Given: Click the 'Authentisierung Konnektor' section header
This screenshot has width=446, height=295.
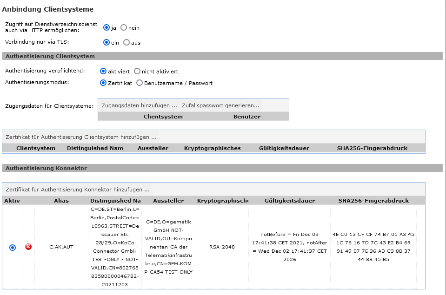Looking at the screenshot, I should [x=46, y=168].
